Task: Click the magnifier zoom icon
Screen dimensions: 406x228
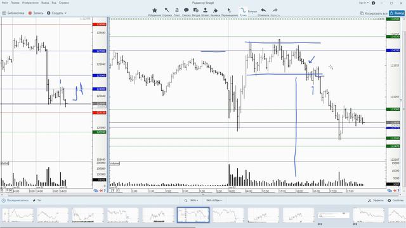Action: tap(186, 200)
